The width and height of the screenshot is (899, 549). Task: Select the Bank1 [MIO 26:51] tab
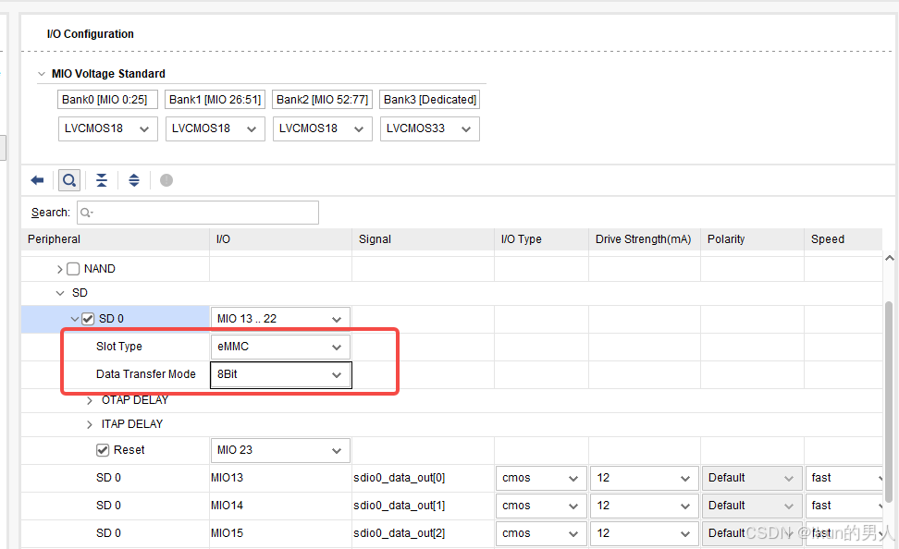(214, 99)
